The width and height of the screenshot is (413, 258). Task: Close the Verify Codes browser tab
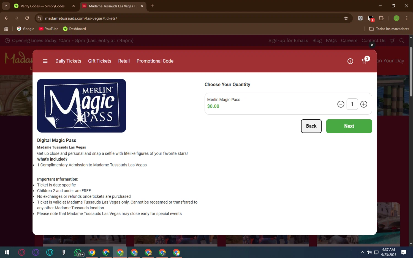click(x=74, y=6)
